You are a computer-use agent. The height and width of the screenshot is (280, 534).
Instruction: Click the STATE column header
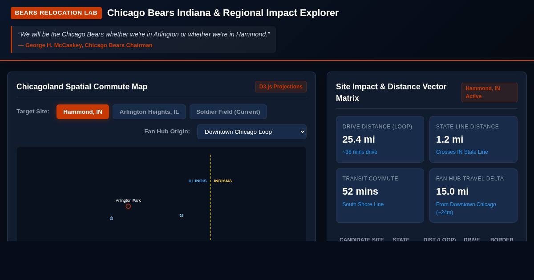tap(401, 240)
